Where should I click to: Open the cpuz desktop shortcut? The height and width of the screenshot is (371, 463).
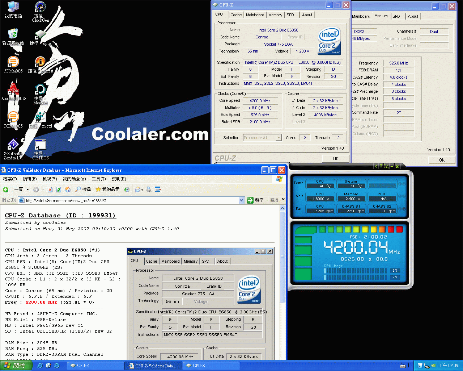click(41, 37)
